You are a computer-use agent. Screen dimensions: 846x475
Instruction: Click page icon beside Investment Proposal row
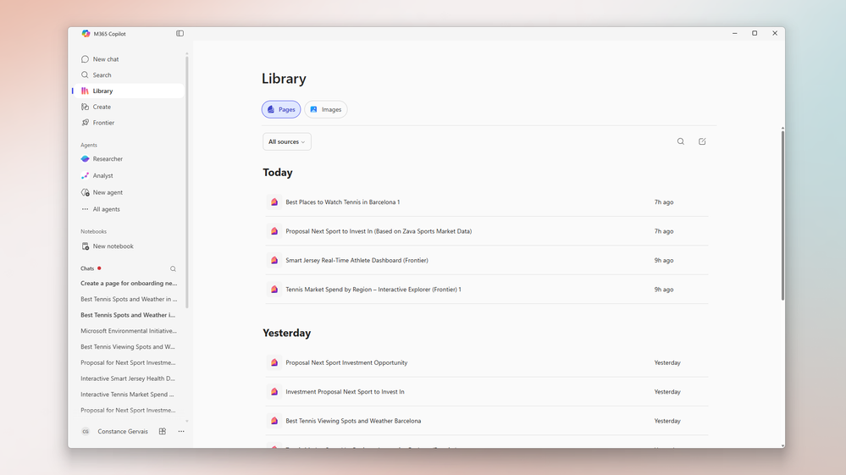tap(274, 392)
